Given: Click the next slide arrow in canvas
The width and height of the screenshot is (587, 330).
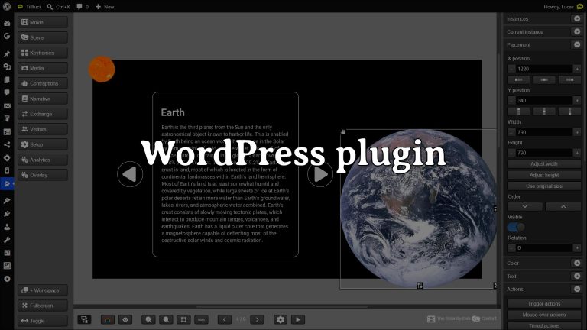Looking at the screenshot, I should (320, 174).
